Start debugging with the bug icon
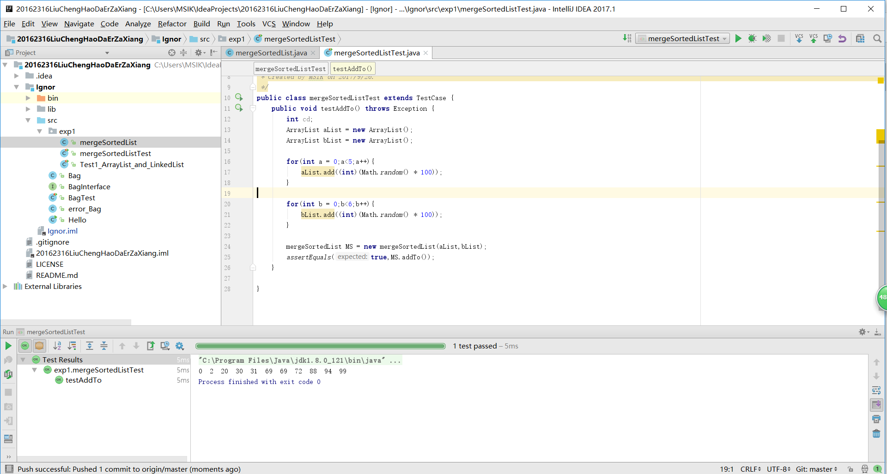This screenshot has width=887, height=474. click(752, 38)
